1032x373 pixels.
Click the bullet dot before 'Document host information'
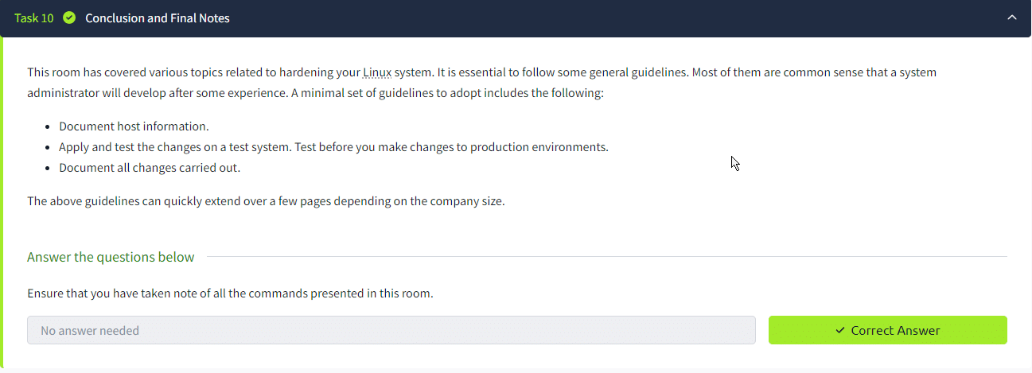49,127
